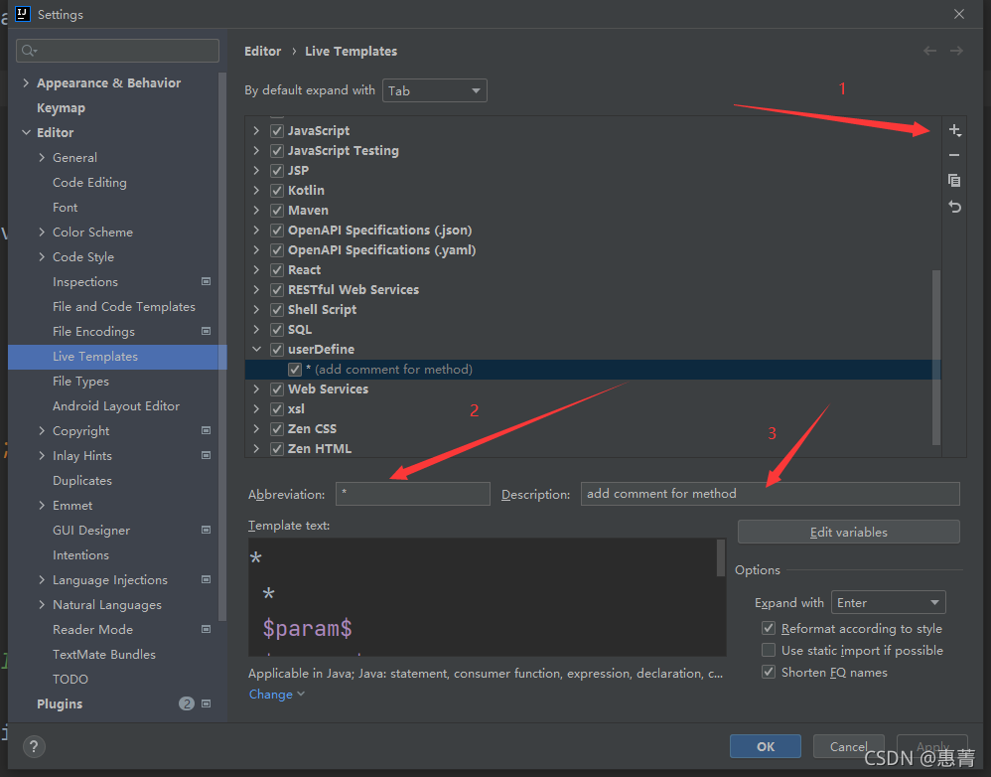
Task: Click the Cancel button
Action: (848, 746)
